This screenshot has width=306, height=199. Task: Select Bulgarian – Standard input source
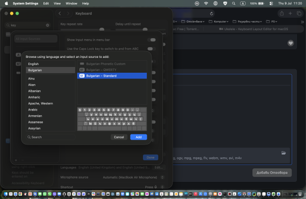(112, 76)
